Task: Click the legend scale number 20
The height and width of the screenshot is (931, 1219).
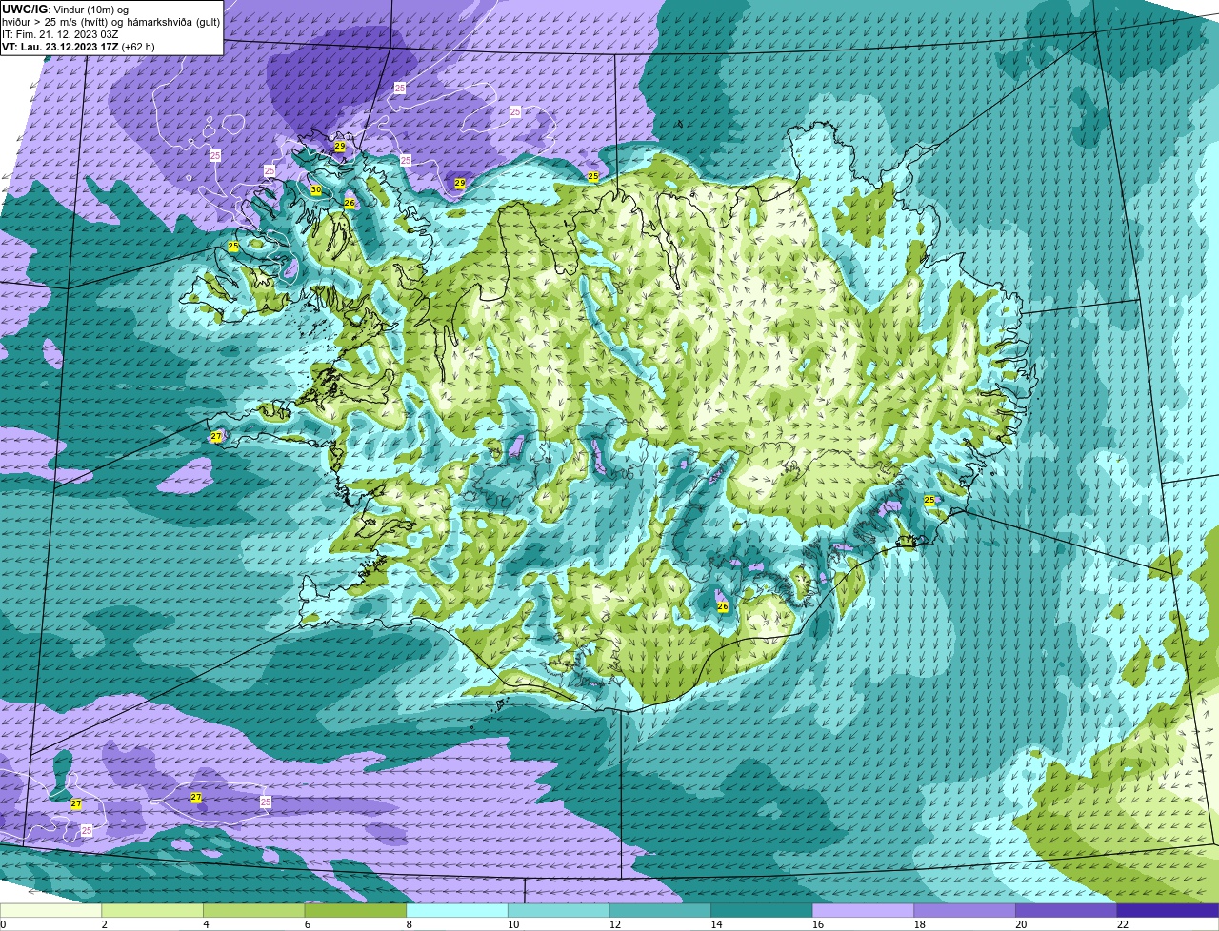Action: pyautogui.click(x=1021, y=924)
